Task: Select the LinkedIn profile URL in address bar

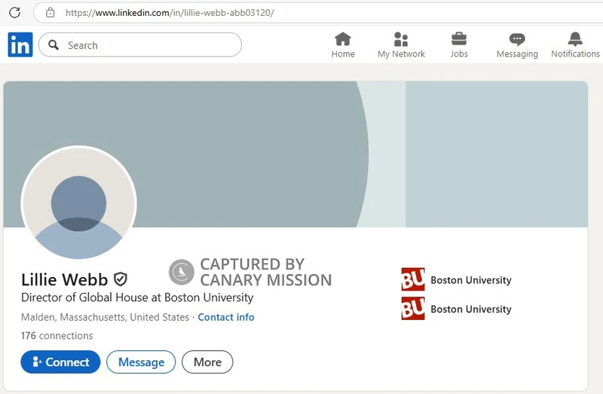Action: coord(170,13)
